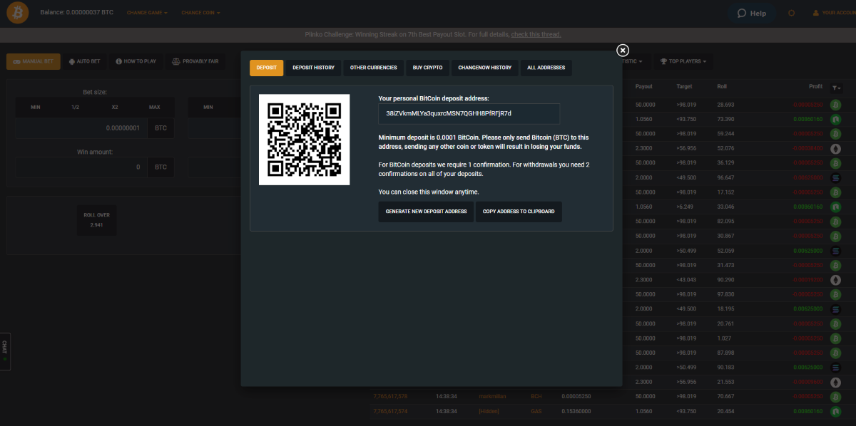The image size is (856, 426).
Task: Select the MANUAL BET tab
Action: (33, 61)
